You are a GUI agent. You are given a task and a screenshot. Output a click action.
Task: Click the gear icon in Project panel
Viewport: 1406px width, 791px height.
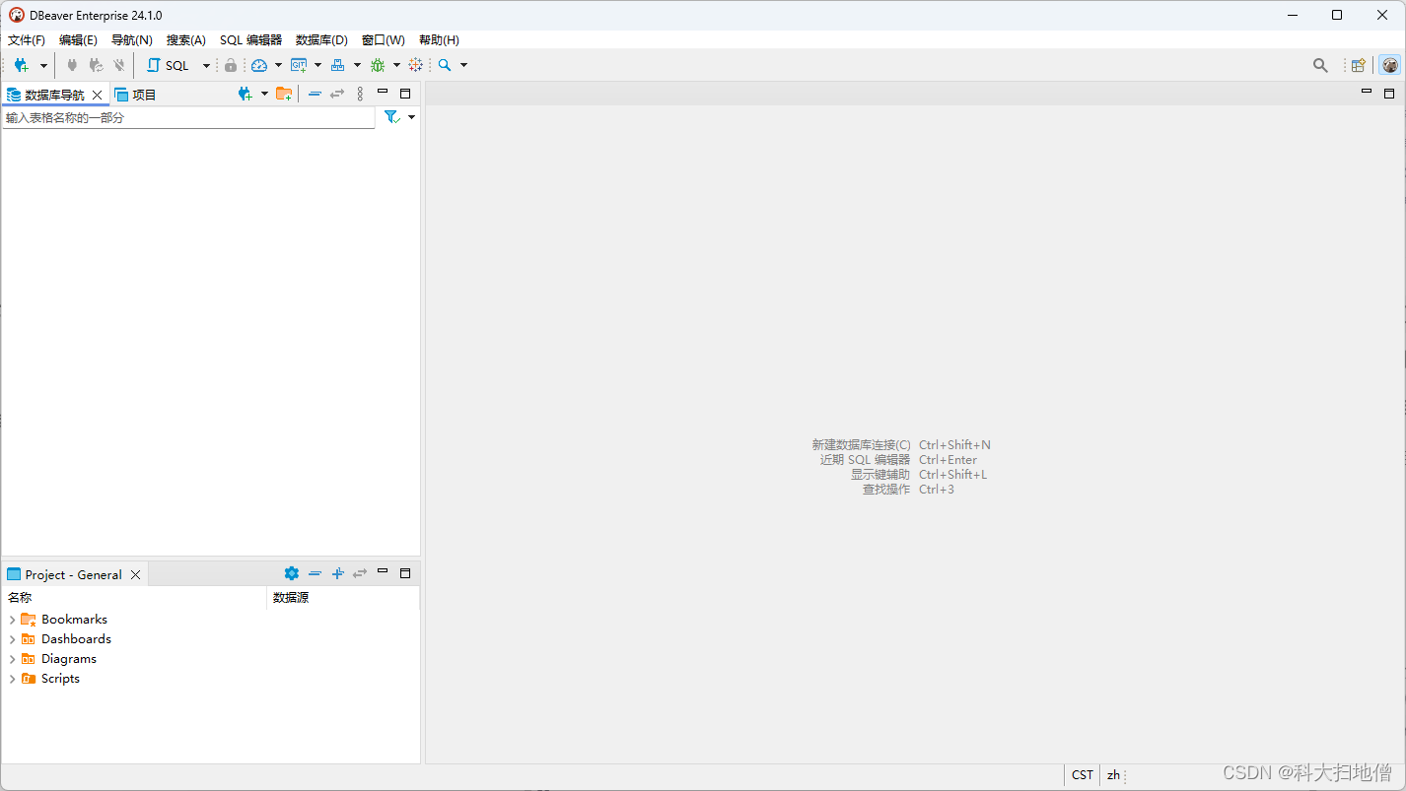tap(291, 573)
